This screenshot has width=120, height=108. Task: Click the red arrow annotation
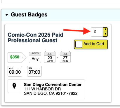point(77,31)
